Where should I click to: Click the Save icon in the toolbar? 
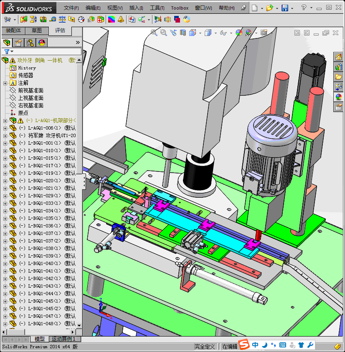tap(284, 8)
